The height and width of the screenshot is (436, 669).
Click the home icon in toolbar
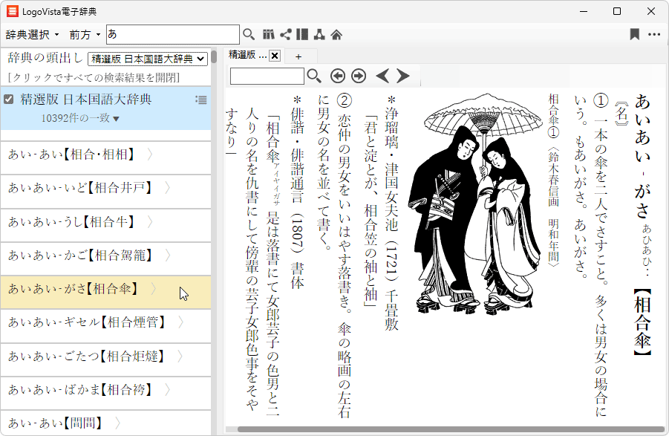click(x=336, y=34)
